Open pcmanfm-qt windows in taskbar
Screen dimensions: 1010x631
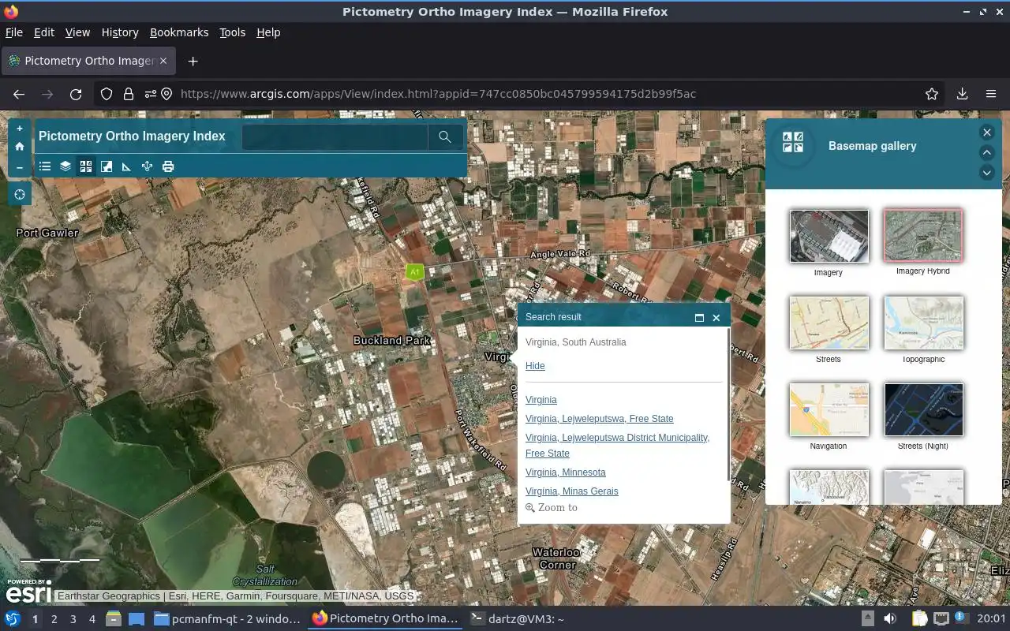(227, 619)
